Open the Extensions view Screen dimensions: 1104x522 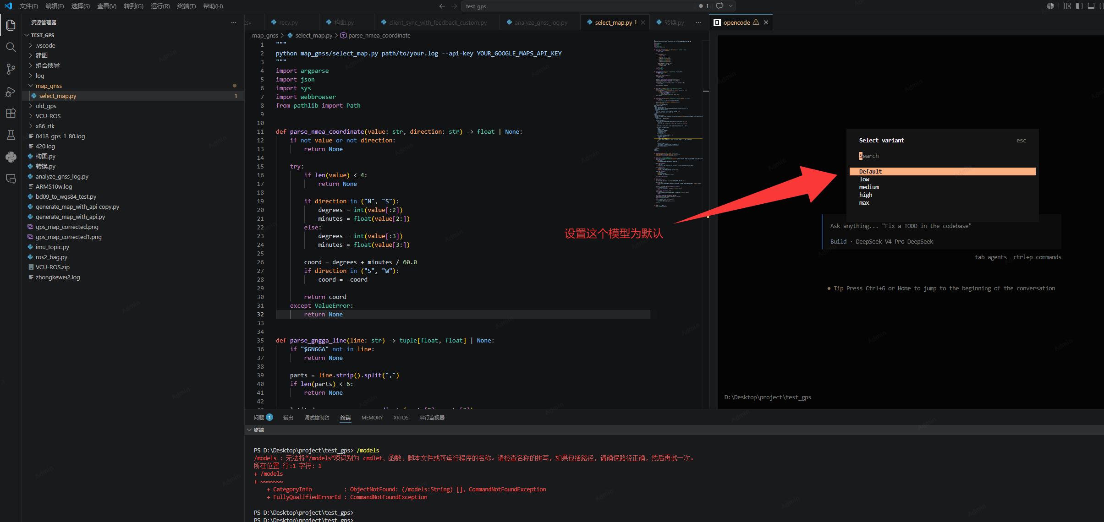11,113
